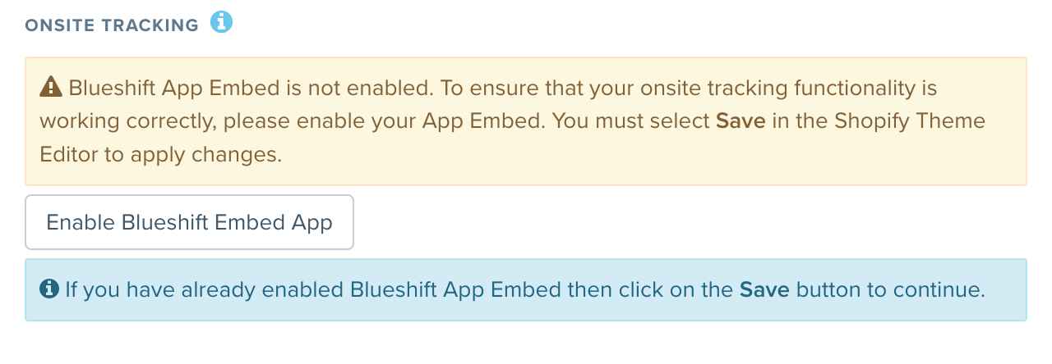Click 'Editor to apply changes.' line
The height and width of the screenshot is (364, 1052).
click(161, 155)
